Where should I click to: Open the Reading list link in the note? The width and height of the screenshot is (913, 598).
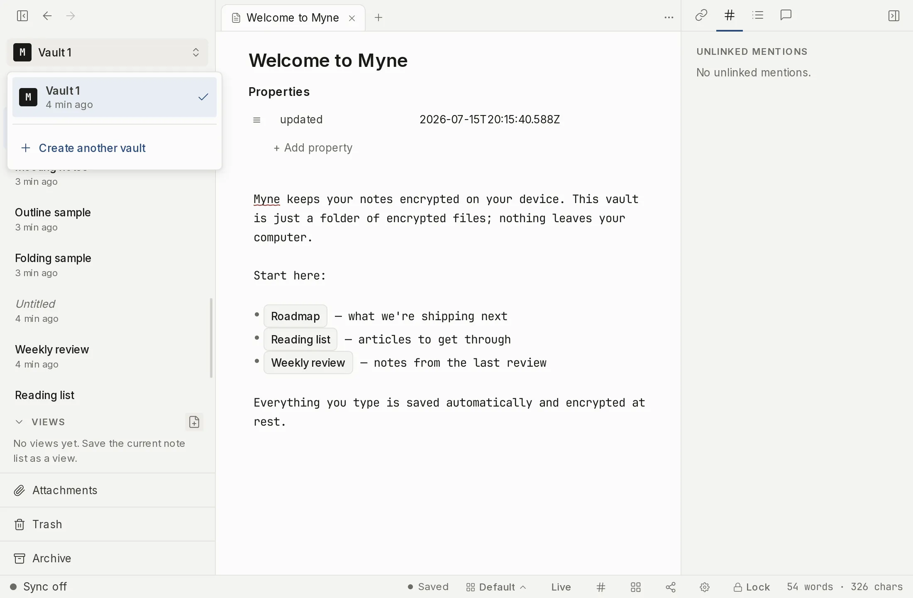[x=300, y=339]
